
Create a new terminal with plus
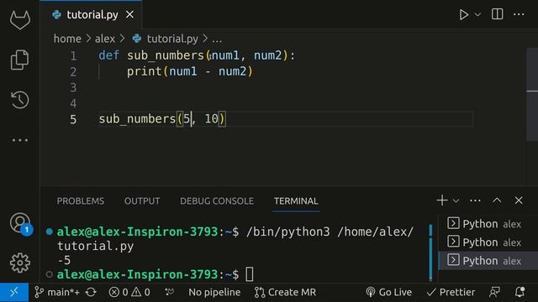(x=442, y=200)
